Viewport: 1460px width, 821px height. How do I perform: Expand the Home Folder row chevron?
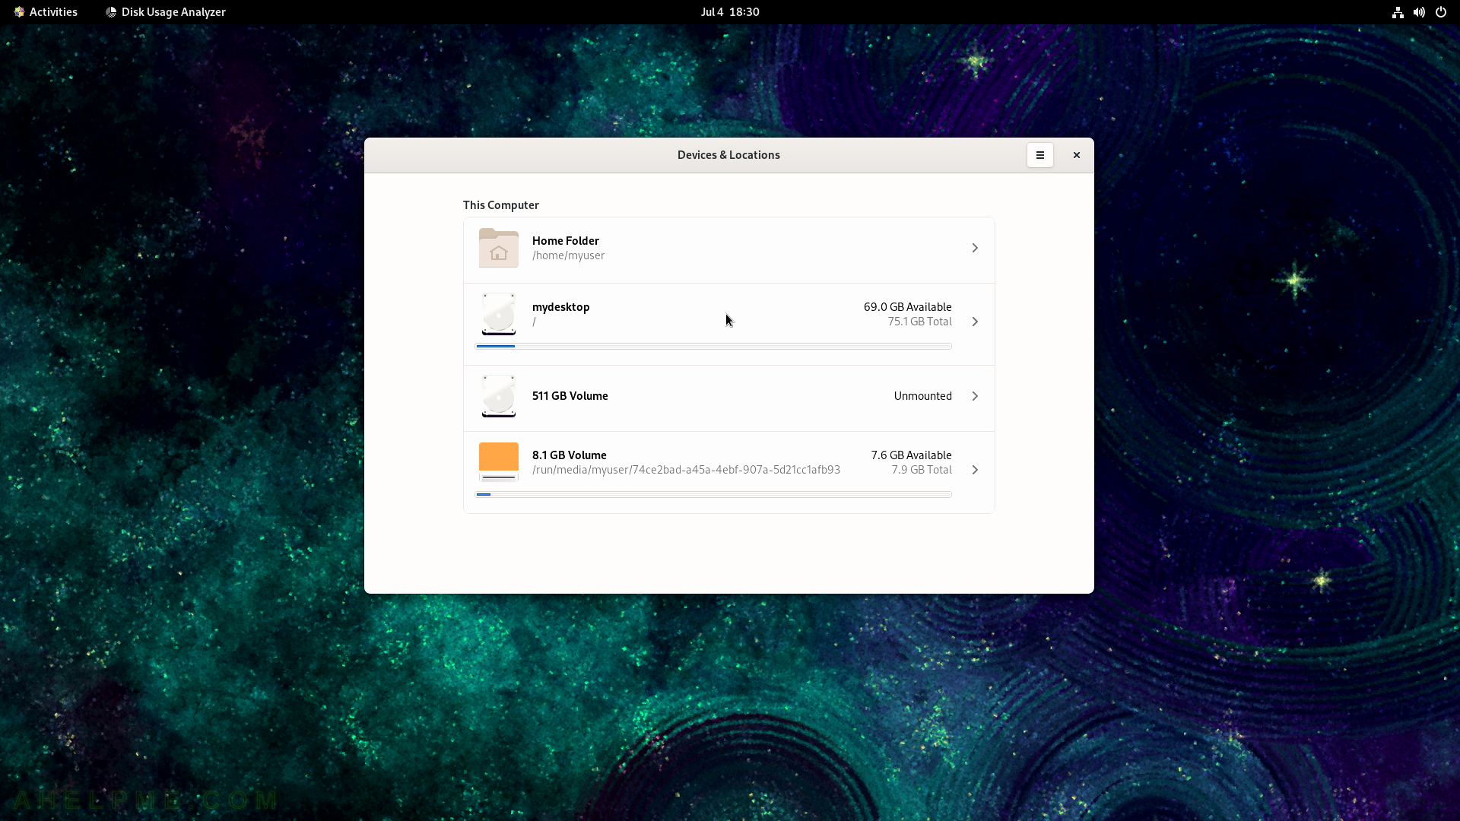pos(975,248)
